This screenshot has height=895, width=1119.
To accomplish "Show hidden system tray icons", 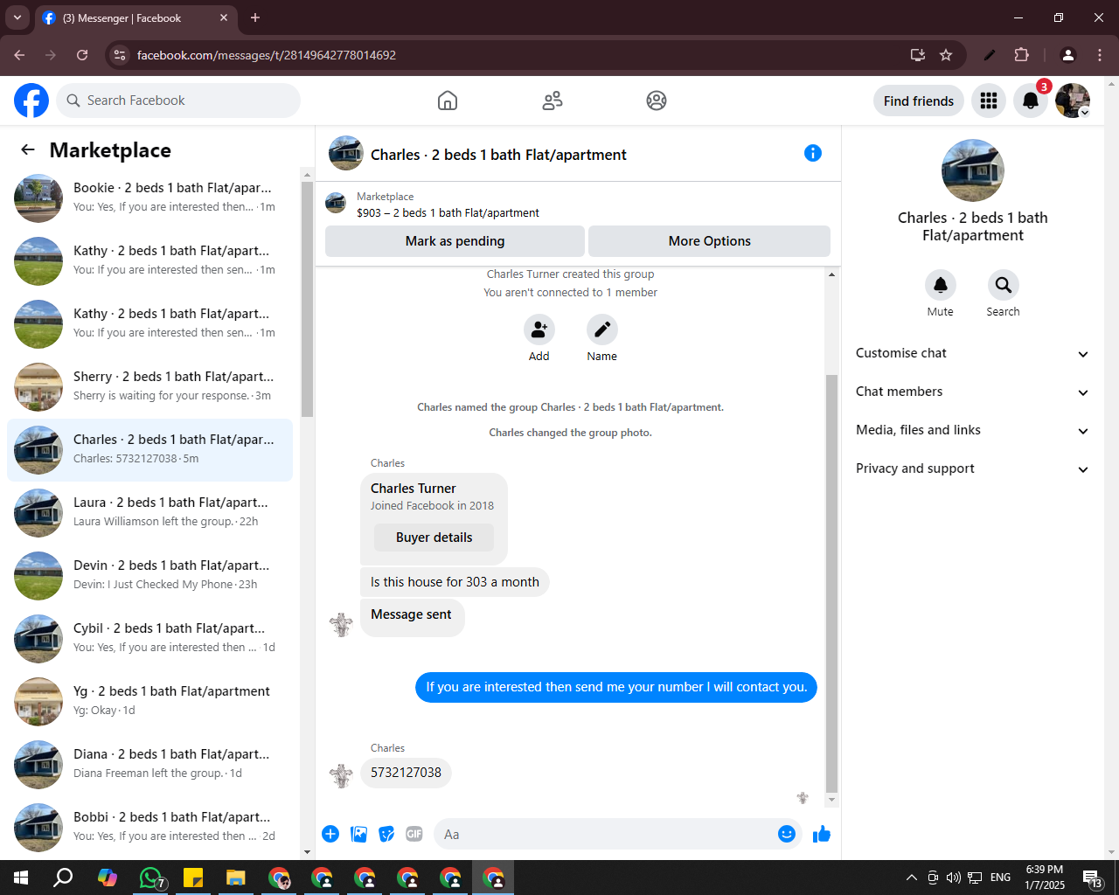I will 911,878.
